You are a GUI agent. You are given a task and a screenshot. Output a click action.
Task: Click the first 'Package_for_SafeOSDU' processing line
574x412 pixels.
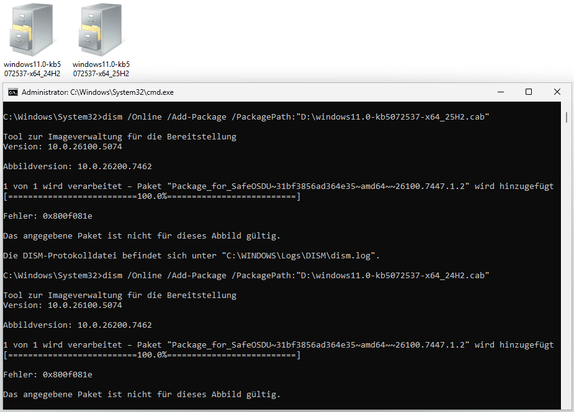(x=278, y=186)
